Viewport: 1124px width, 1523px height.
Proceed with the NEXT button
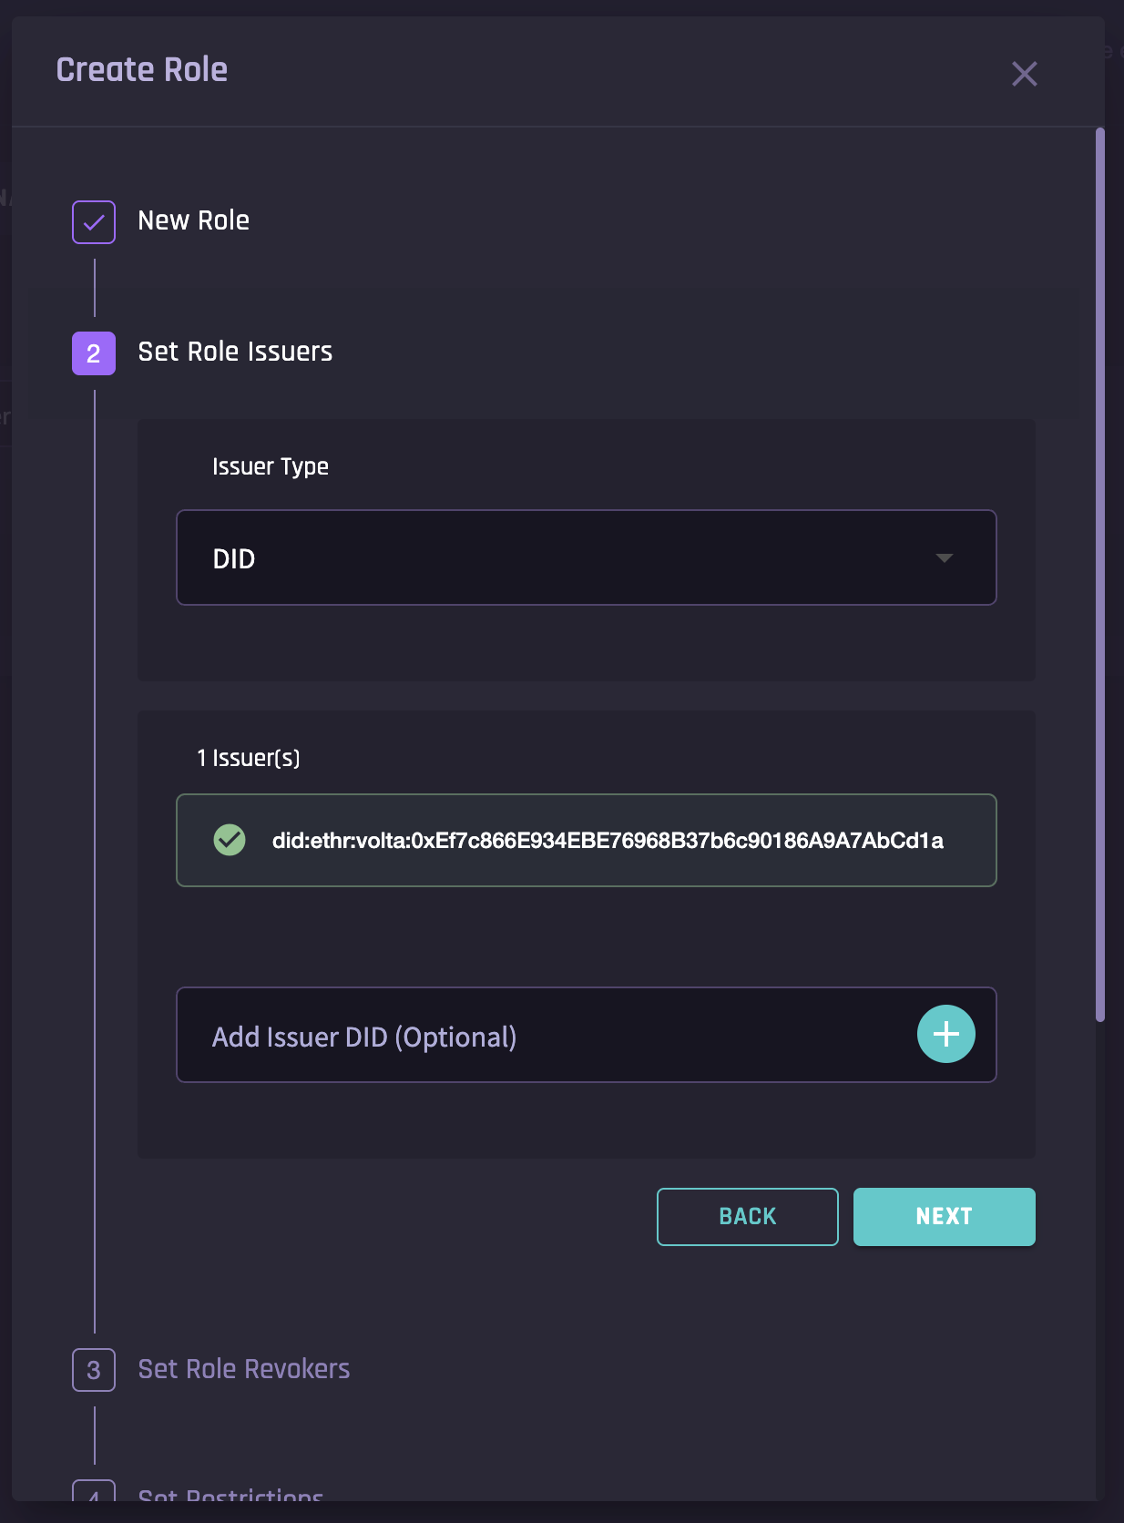coord(944,1217)
